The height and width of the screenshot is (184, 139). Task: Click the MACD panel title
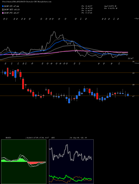(x=8, y=138)
